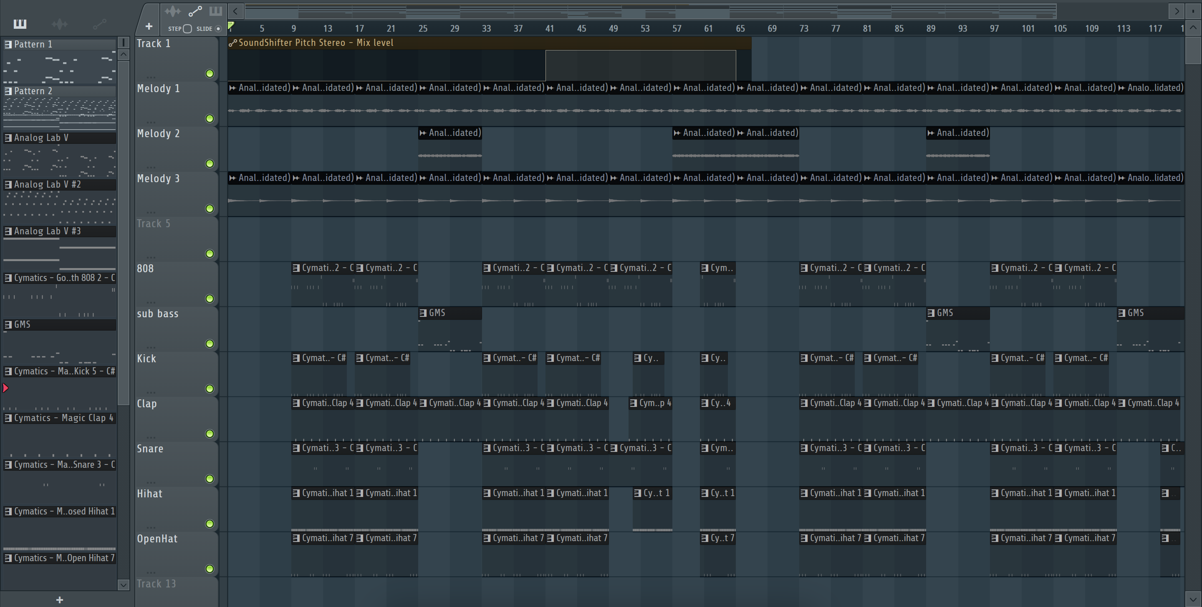This screenshot has height=607, width=1202.
Task: Select pattern clip focus piano icon in playlist toolbar
Action: (216, 11)
